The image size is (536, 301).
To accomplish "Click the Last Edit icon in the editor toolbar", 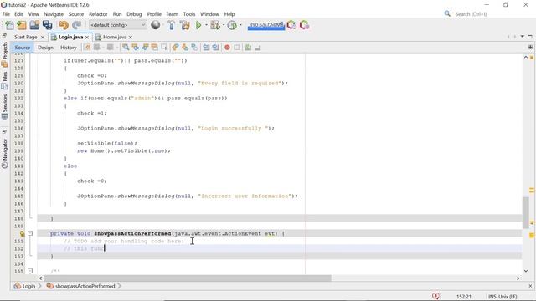I will tap(87, 48).
